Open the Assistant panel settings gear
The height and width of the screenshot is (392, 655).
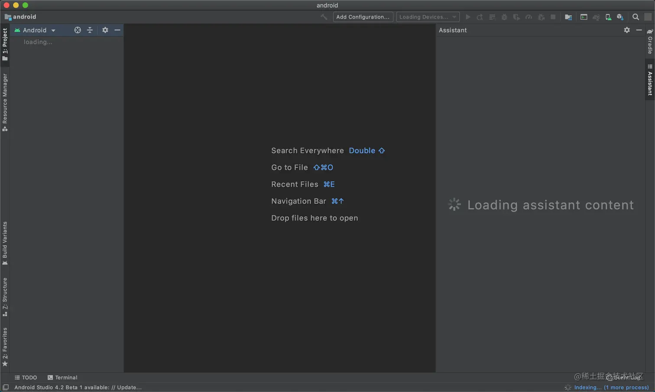coord(627,30)
